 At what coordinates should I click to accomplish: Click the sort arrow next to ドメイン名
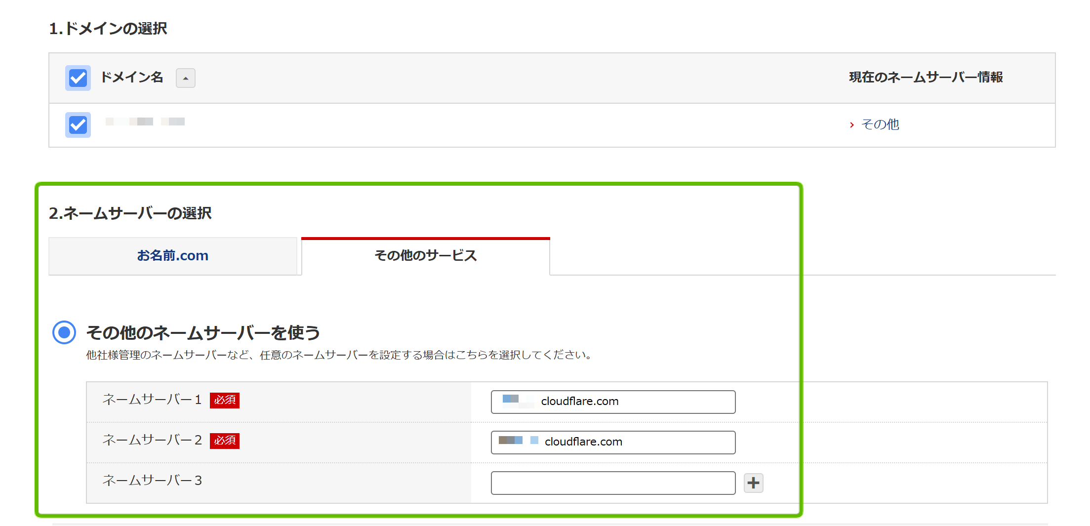[186, 78]
